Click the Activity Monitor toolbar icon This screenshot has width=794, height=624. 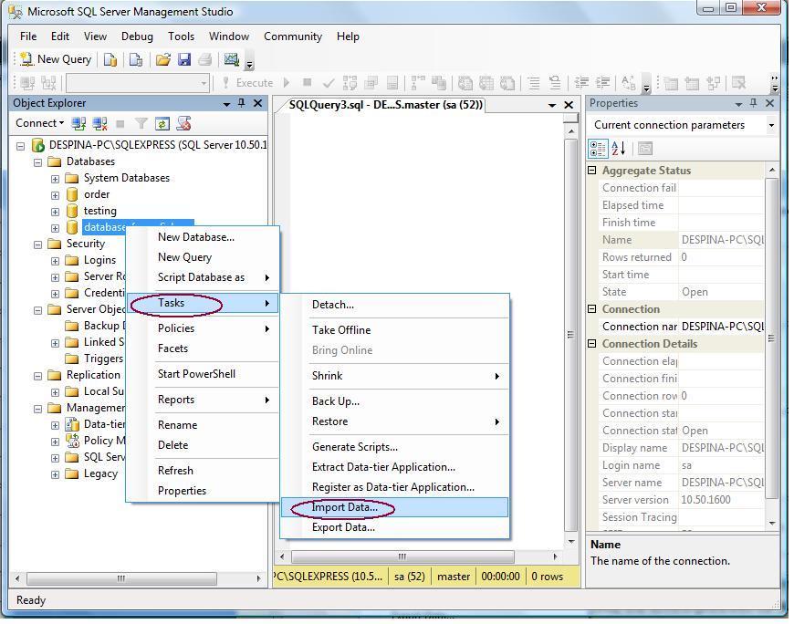[232, 59]
